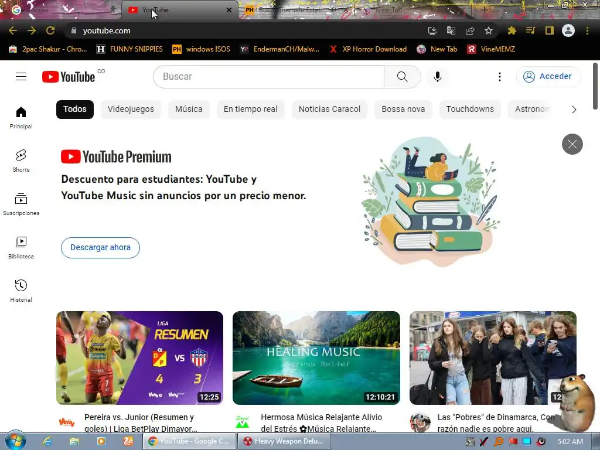Show more filter chips with arrow
The image size is (600, 450).
(574, 110)
